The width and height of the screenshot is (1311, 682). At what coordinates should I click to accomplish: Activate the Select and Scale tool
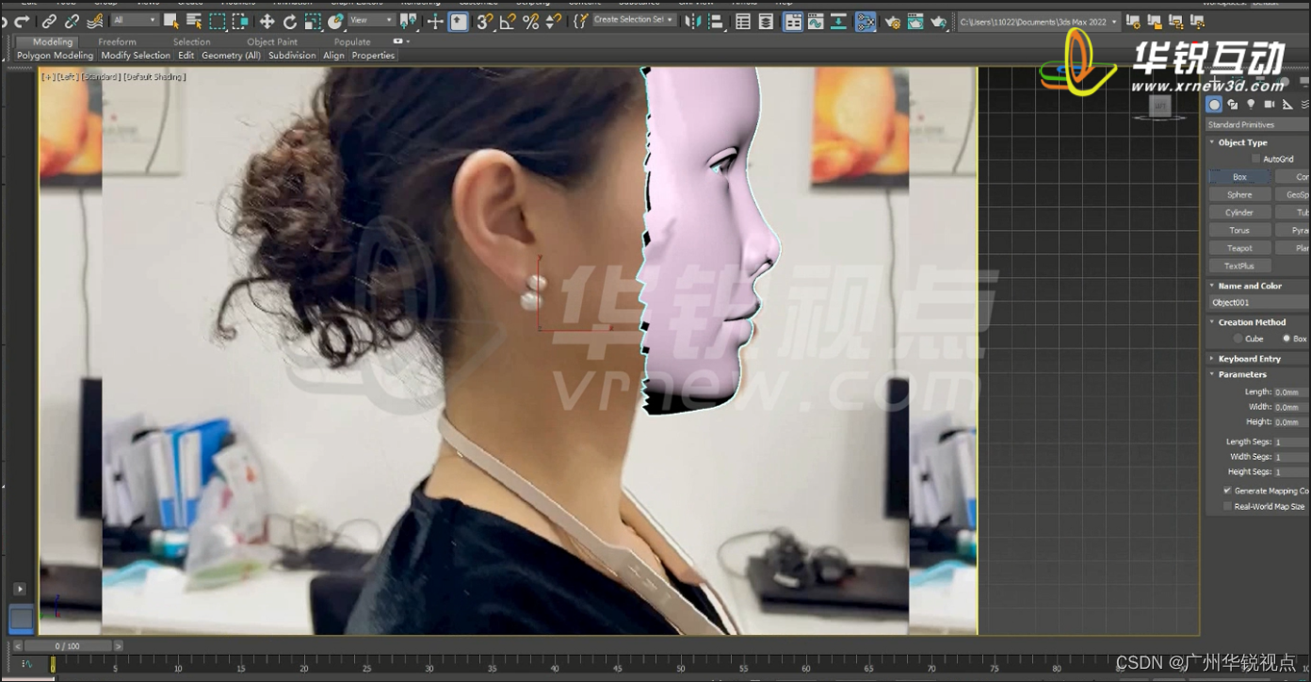tap(313, 21)
